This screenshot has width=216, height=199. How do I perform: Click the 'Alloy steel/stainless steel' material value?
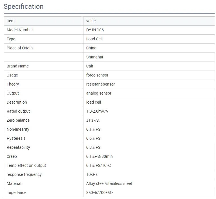(x=109, y=183)
